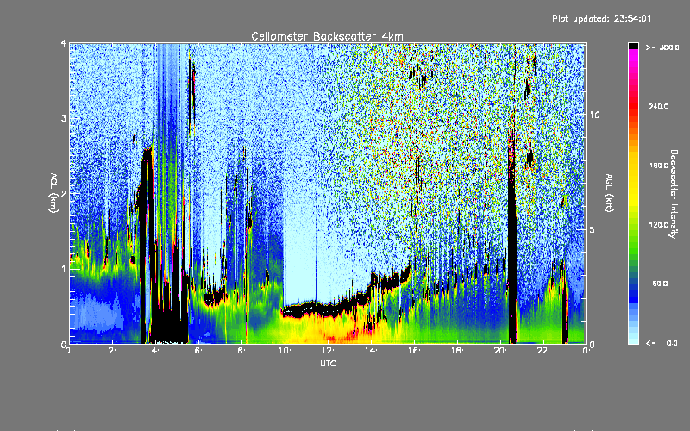Select the "20:" UTC hour tick
Viewport: 690px width, 431px height.
click(500, 351)
